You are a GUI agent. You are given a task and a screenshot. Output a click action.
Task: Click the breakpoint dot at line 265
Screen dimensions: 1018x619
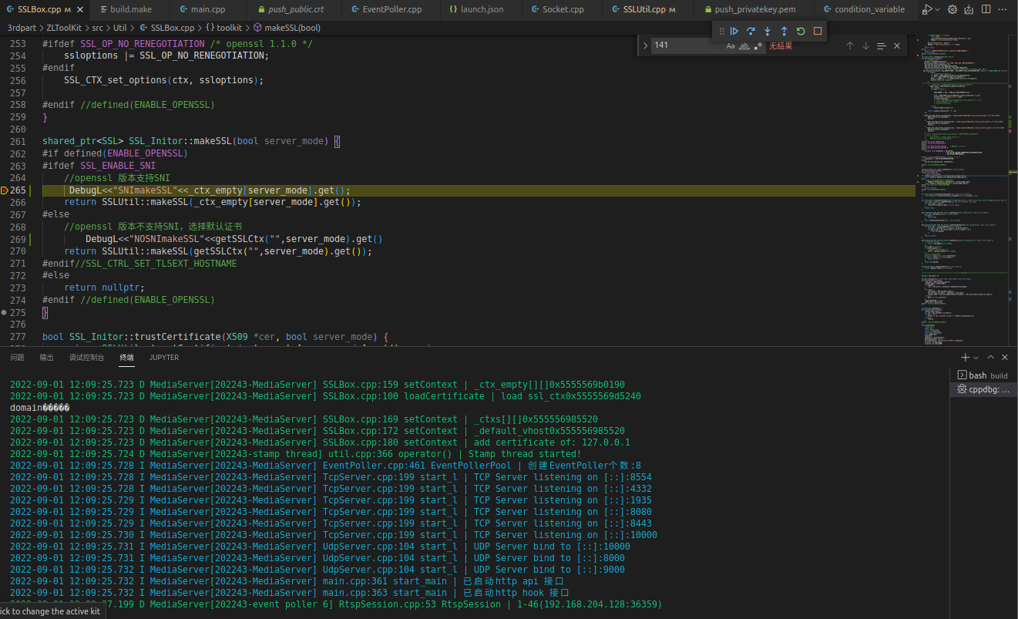tap(5, 190)
